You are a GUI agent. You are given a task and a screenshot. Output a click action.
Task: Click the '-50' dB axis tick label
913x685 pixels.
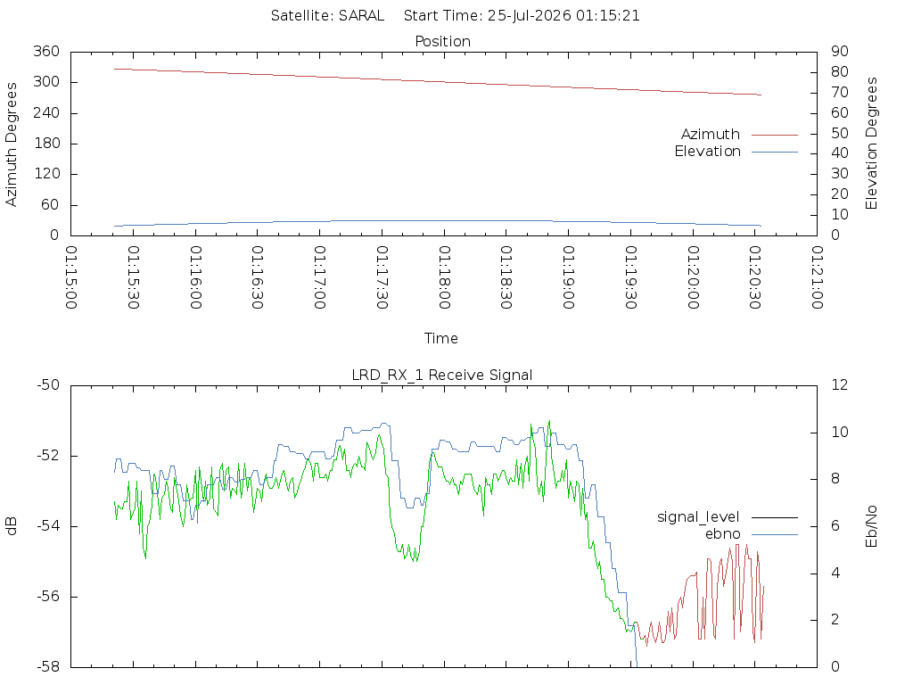[48, 385]
